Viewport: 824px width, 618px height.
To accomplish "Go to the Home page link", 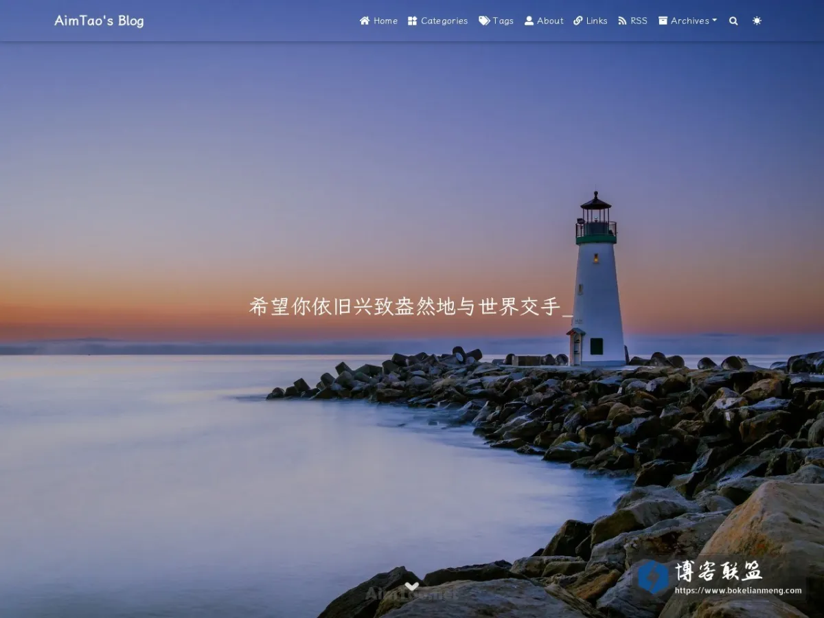I will click(378, 21).
